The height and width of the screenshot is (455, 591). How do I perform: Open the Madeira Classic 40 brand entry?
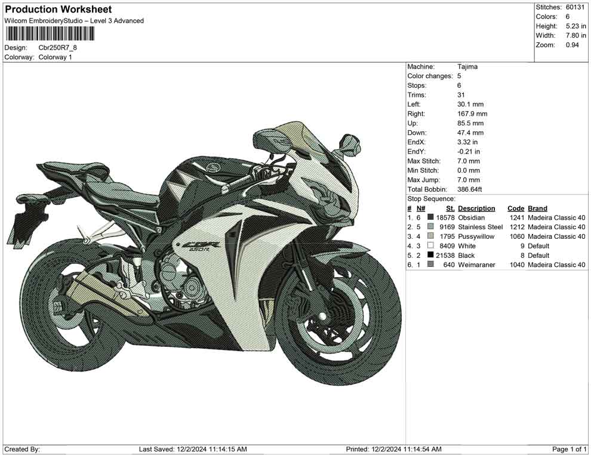(556, 217)
